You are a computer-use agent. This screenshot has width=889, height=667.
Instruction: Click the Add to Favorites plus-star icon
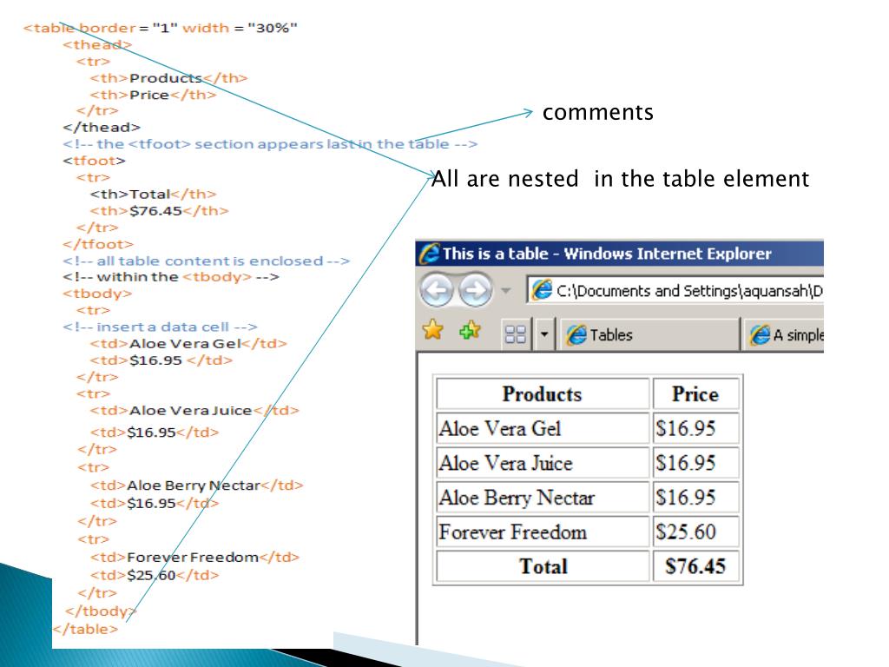pyautogui.click(x=470, y=329)
